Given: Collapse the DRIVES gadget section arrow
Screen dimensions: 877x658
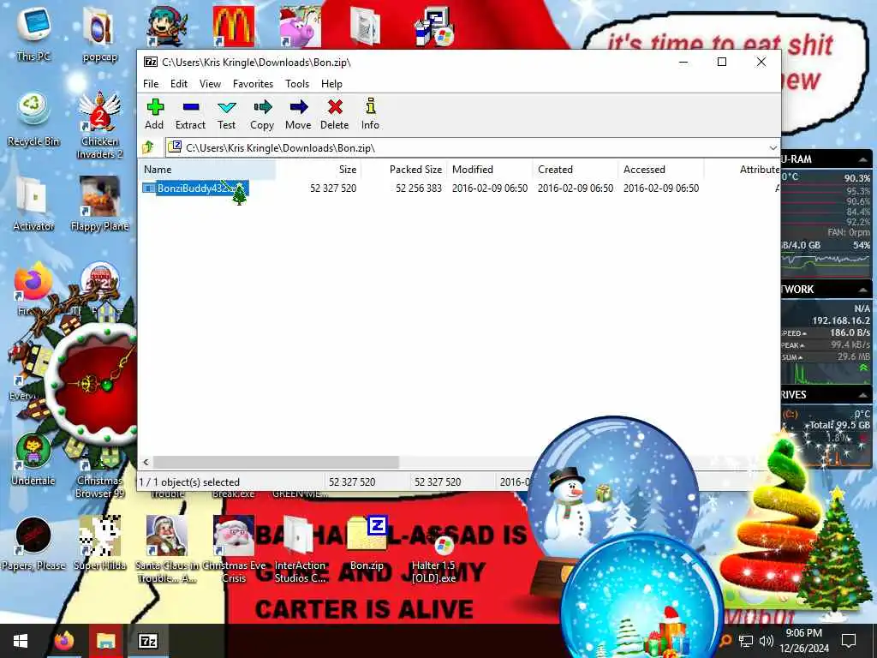Looking at the screenshot, I should pos(862,395).
